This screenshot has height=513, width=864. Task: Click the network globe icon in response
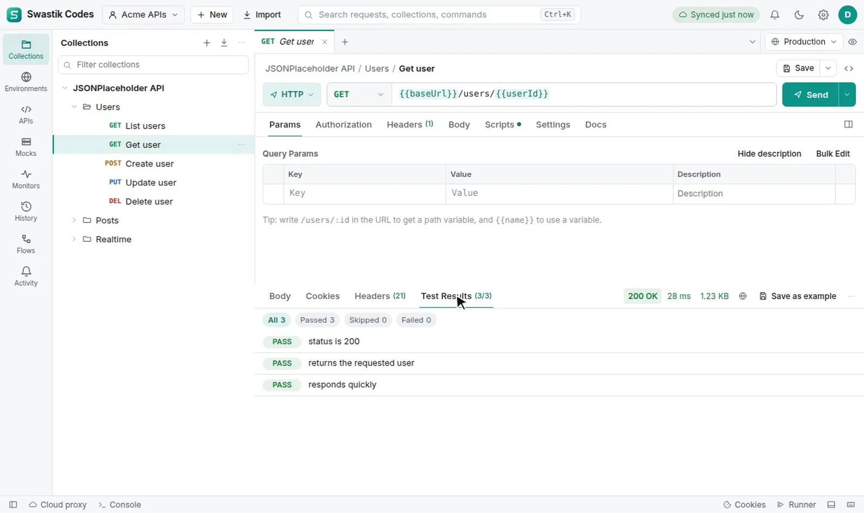[743, 296]
